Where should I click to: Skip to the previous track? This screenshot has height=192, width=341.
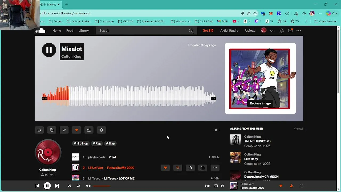click(37, 186)
